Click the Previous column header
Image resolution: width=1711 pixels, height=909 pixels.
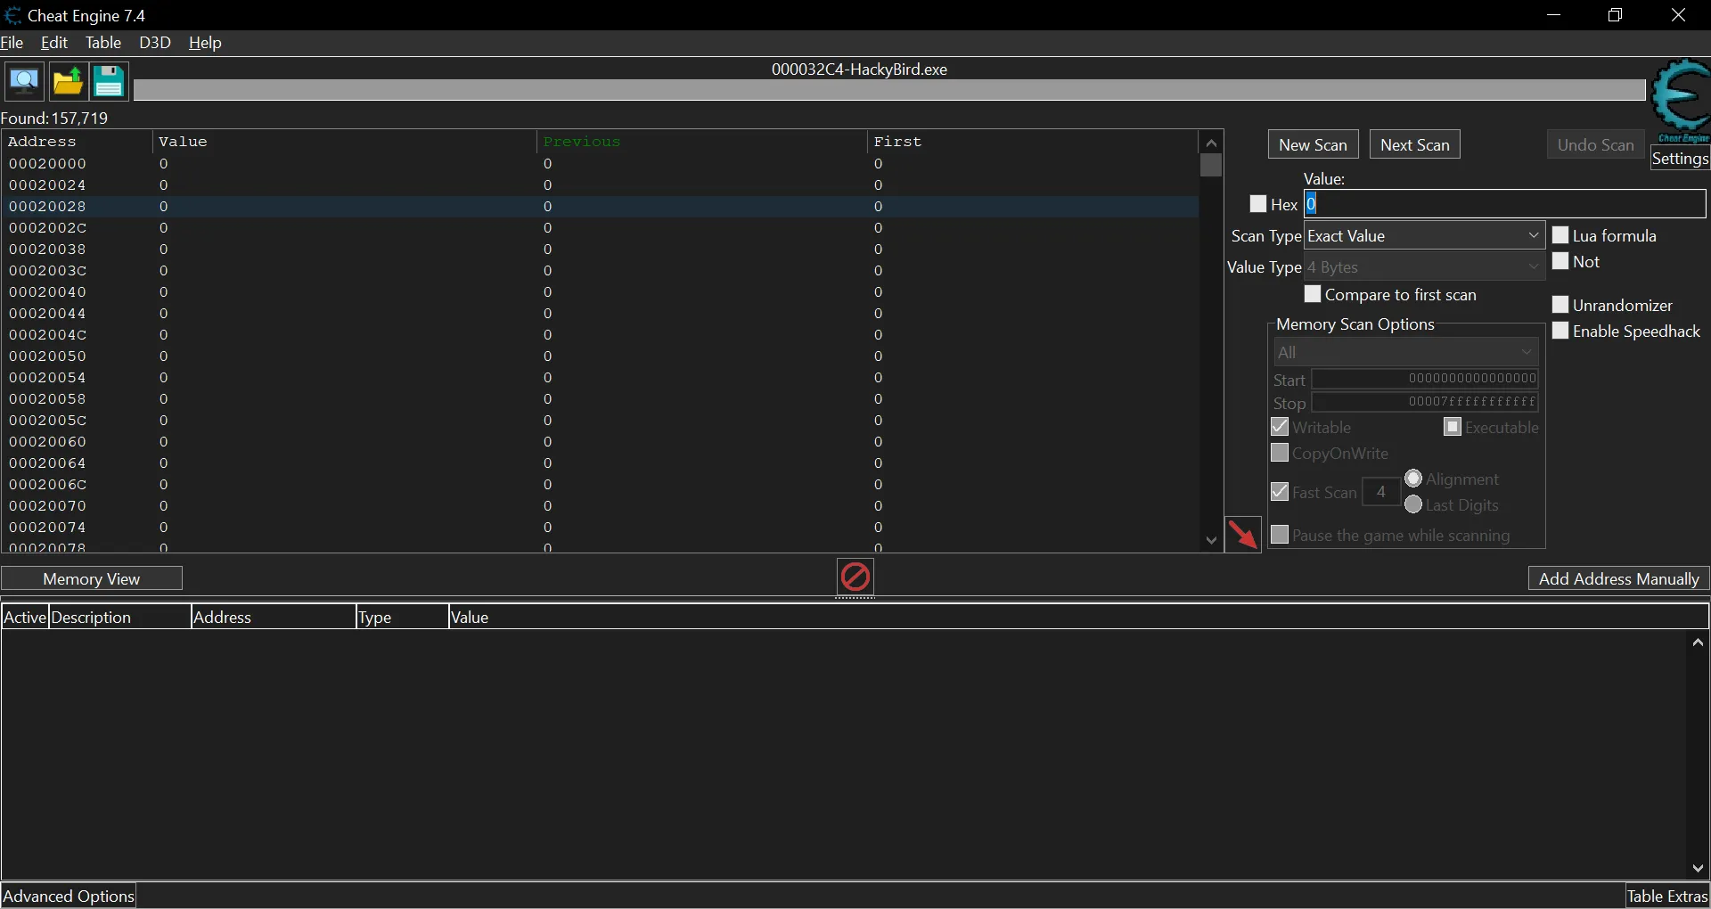702,142
